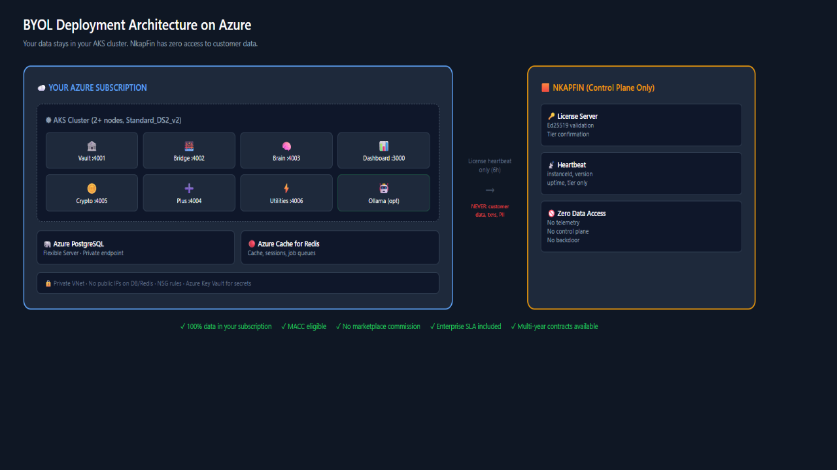Click the Tier confirmation text

click(x=568, y=134)
